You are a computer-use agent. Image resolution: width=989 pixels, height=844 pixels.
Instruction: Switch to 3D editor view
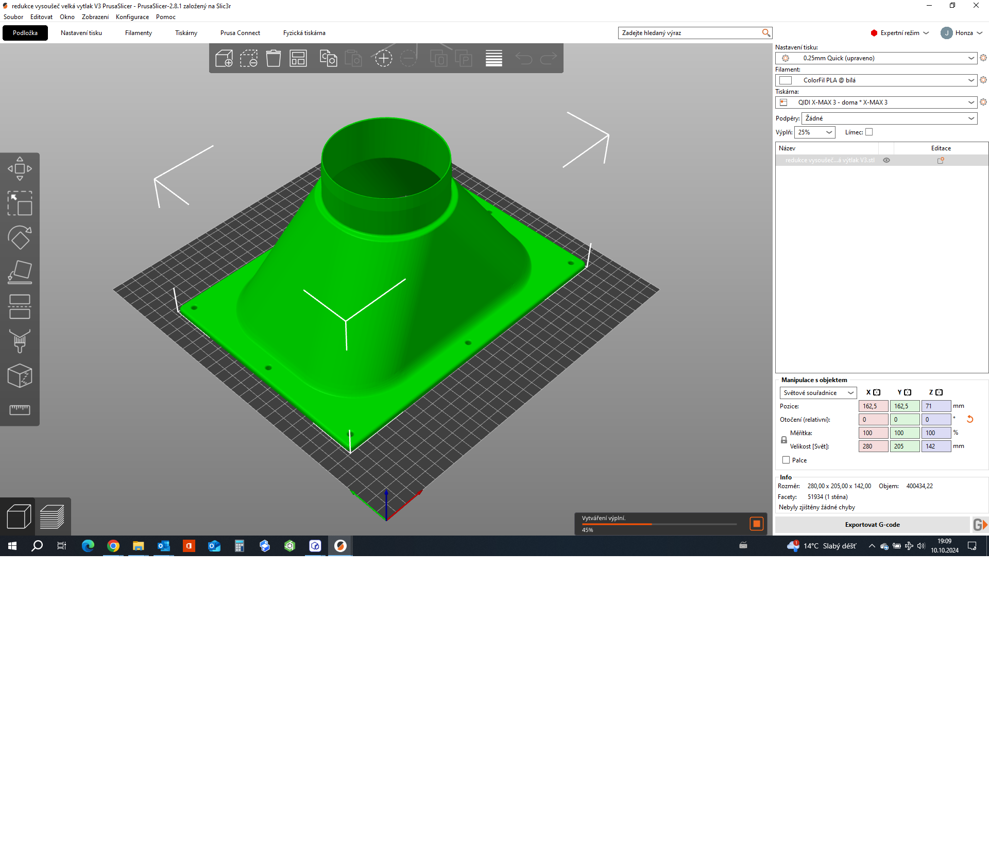[19, 516]
